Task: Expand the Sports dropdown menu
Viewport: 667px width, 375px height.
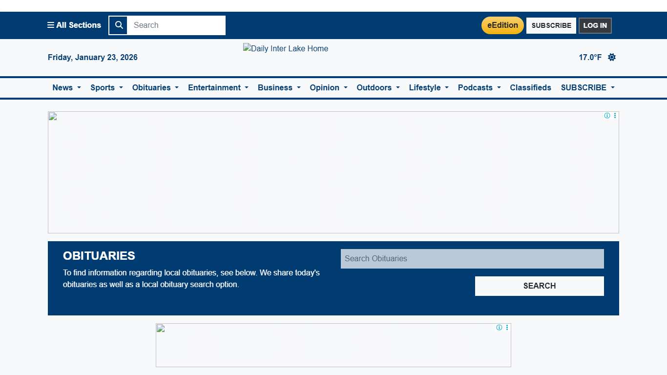Action: (106, 88)
